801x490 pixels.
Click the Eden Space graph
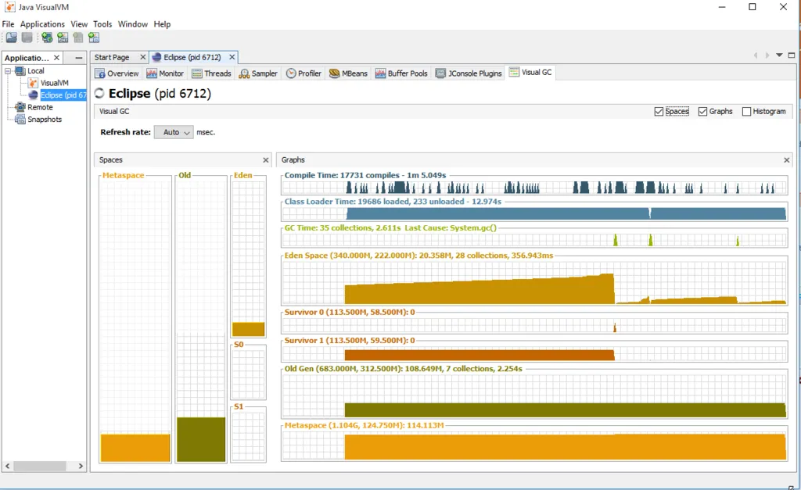tap(533, 283)
